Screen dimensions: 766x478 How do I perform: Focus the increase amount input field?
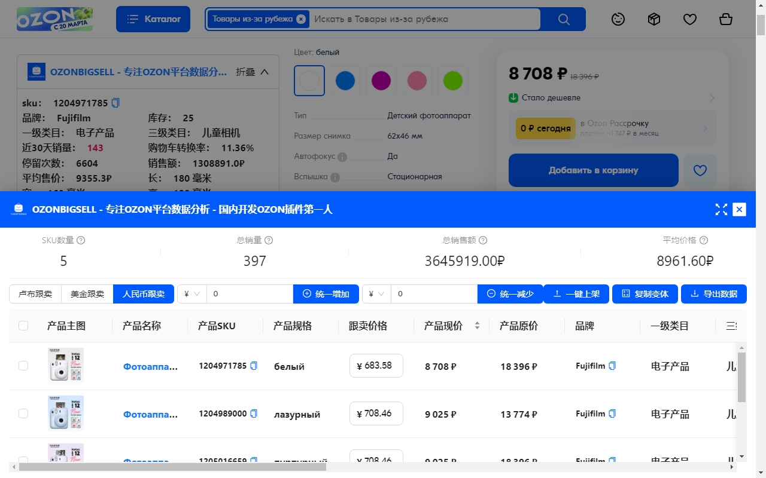tap(250, 294)
